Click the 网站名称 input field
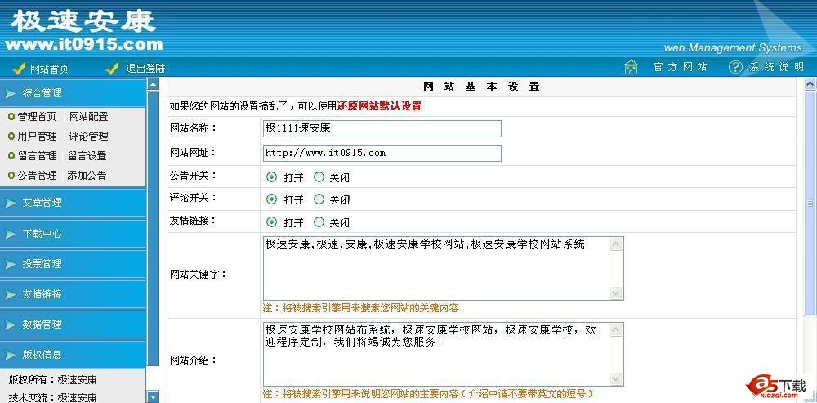 [x=382, y=129]
